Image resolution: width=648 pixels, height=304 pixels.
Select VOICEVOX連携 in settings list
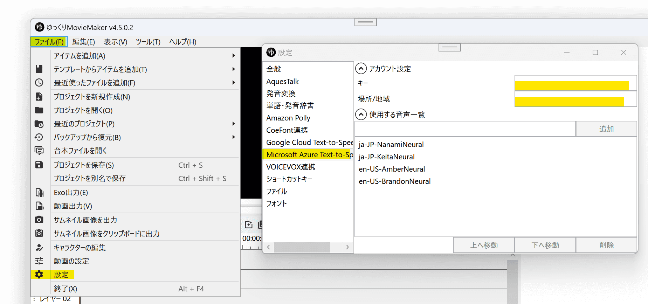(291, 167)
